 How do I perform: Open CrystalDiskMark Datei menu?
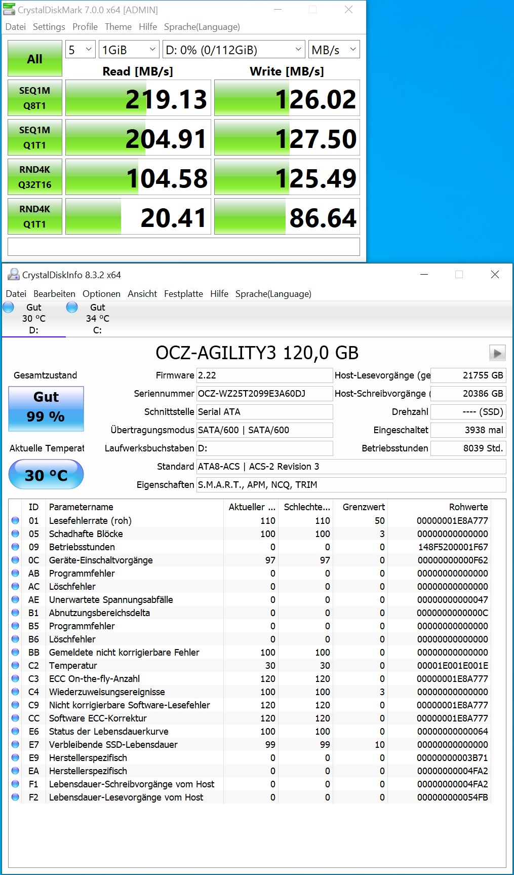16,27
